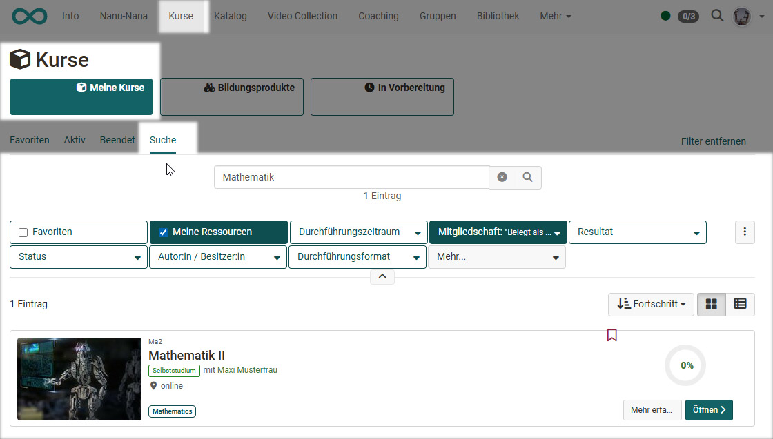
Task: Bookmark the Mathematik II course
Action: click(611, 335)
